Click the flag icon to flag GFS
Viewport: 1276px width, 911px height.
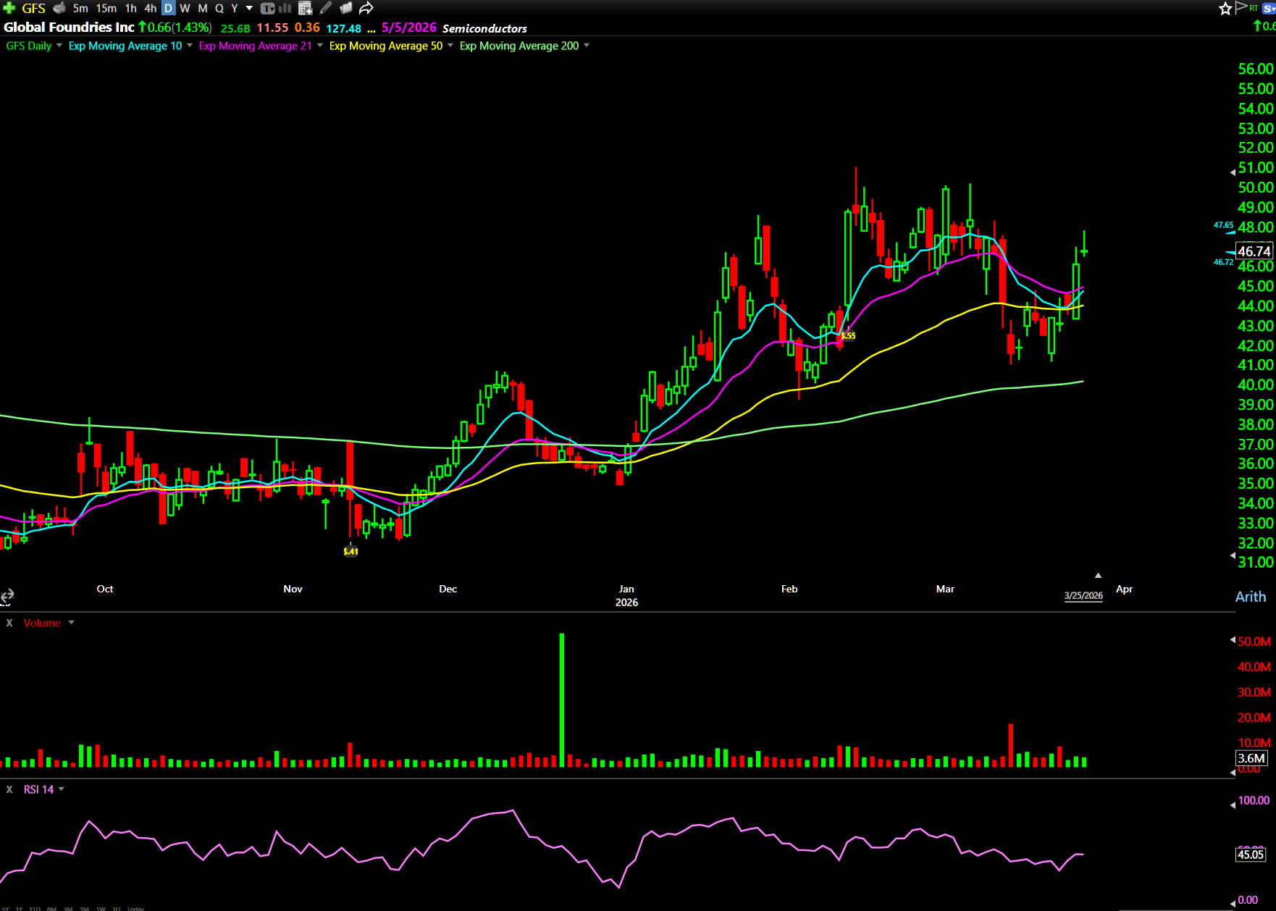point(1241,8)
